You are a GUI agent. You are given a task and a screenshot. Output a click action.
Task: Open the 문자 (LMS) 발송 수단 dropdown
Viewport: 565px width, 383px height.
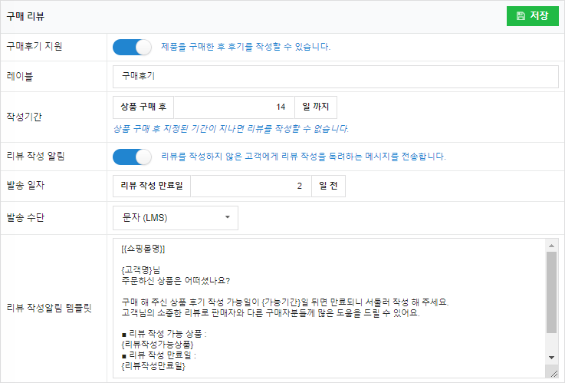point(176,218)
